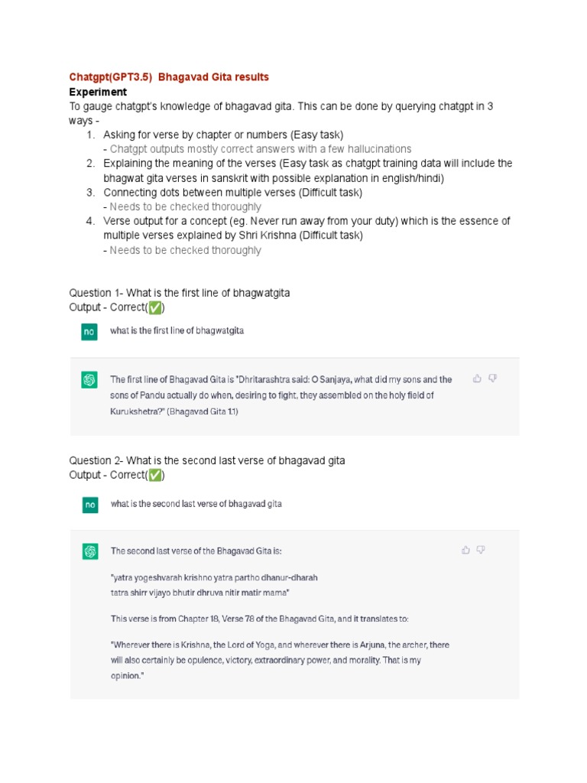This screenshot has height=783, width=587.
Task: Click the ChatGPT logo beside the first-line answer
Action: (89, 380)
